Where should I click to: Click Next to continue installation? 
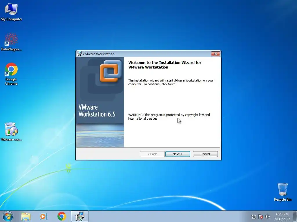178,154
